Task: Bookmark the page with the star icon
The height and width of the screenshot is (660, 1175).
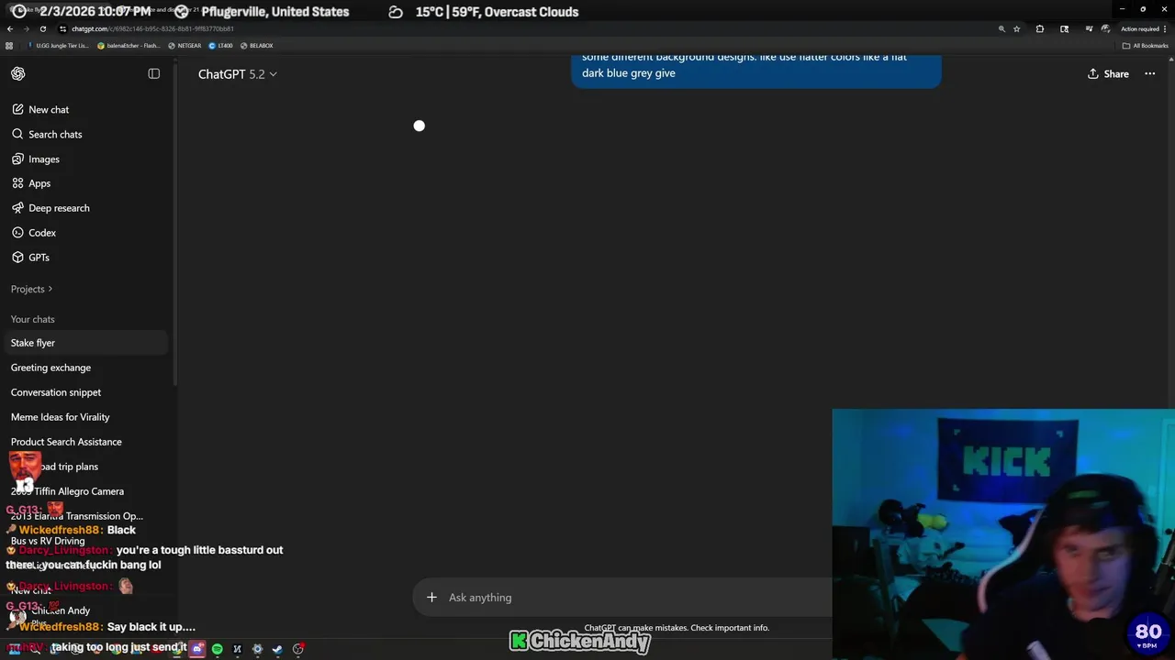Action: 1016,28
